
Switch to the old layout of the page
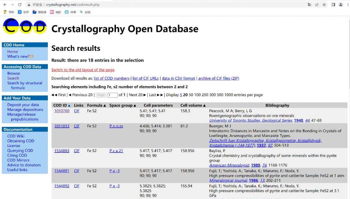[x=83, y=70]
